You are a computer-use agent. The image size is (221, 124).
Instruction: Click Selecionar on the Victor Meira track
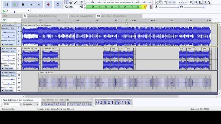point(9,44)
